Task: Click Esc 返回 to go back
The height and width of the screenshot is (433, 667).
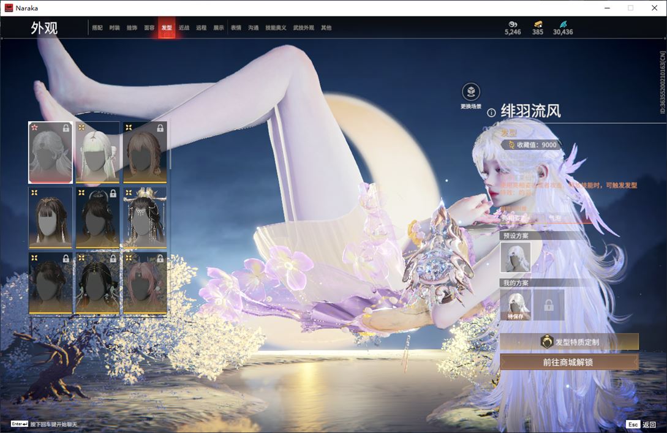Action: (x=641, y=424)
